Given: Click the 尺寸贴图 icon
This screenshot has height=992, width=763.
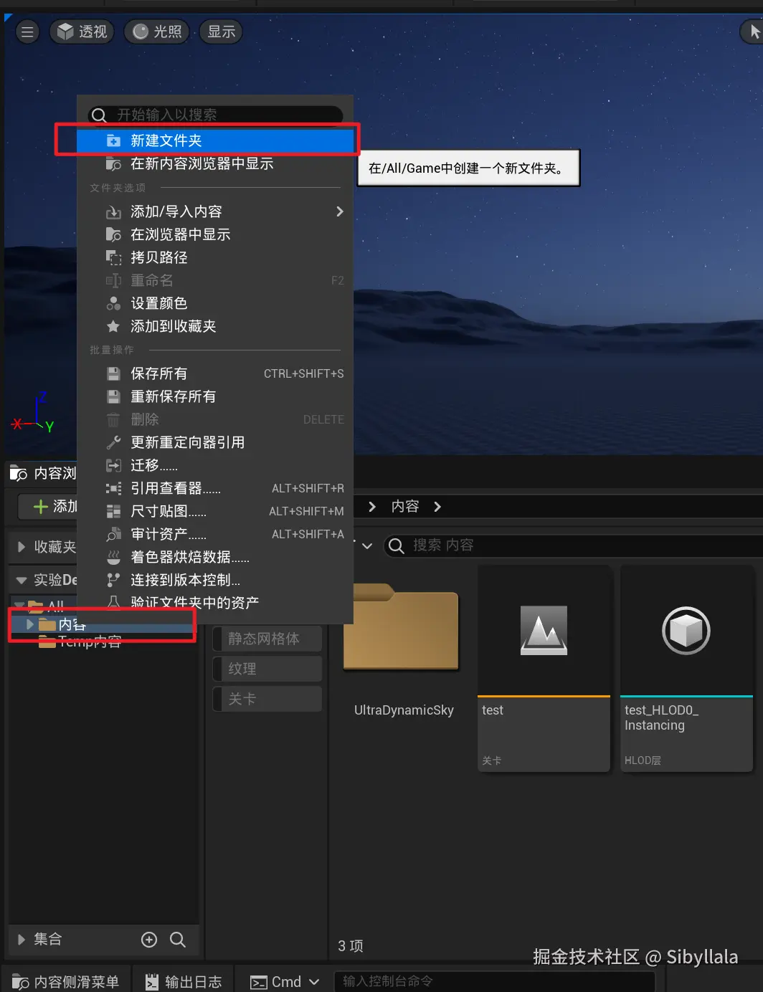Looking at the screenshot, I should 113,511.
